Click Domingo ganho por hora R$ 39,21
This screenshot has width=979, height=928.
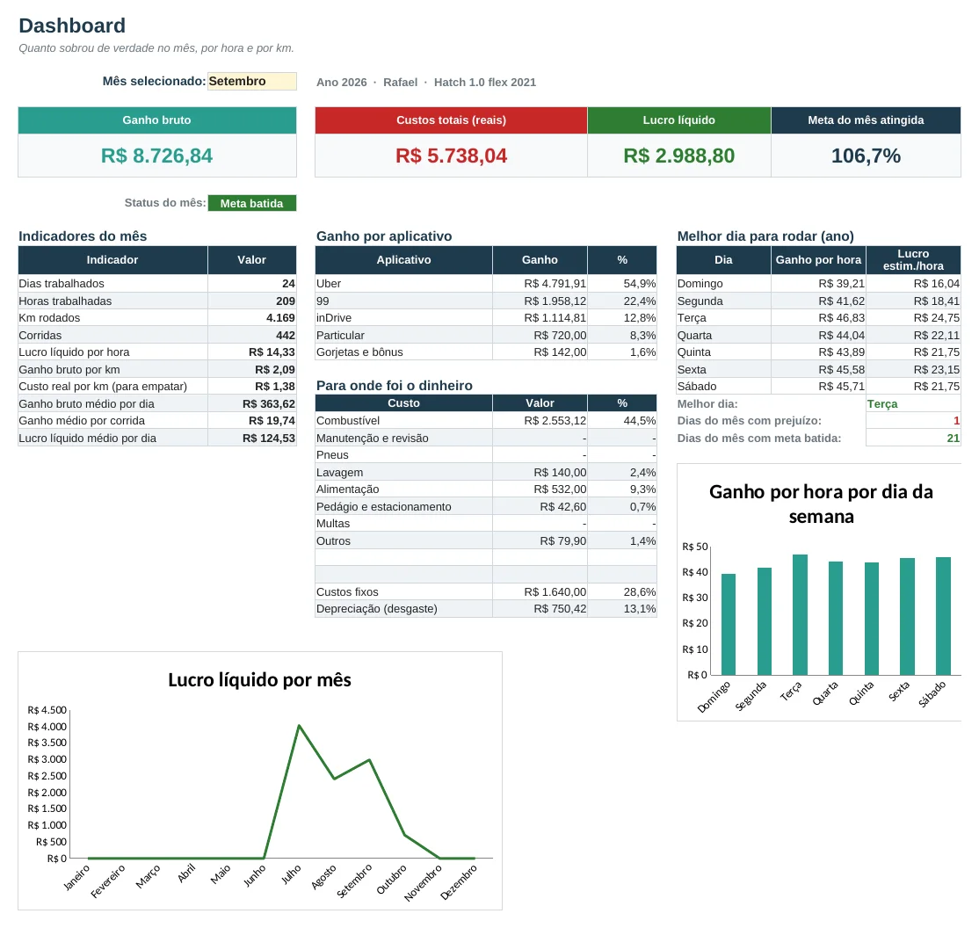[818, 284]
